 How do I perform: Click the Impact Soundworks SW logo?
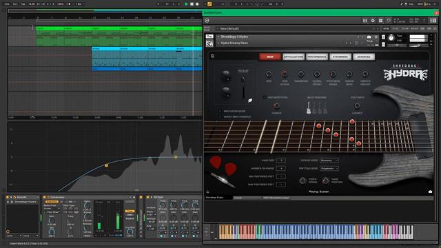209,43
